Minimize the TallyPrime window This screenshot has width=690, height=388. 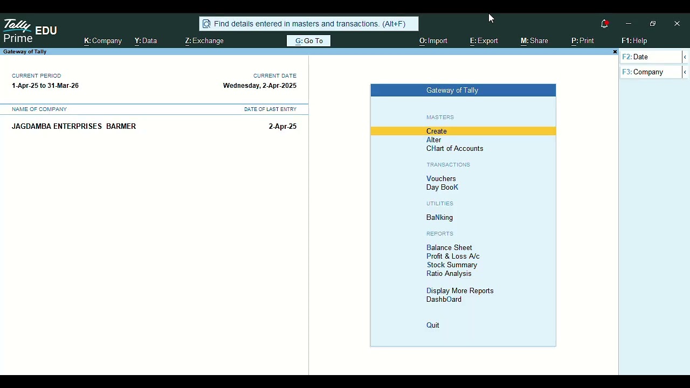click(629, 24)
